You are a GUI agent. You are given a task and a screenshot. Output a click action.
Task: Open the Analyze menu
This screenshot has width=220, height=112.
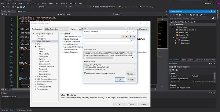point(64,3)
